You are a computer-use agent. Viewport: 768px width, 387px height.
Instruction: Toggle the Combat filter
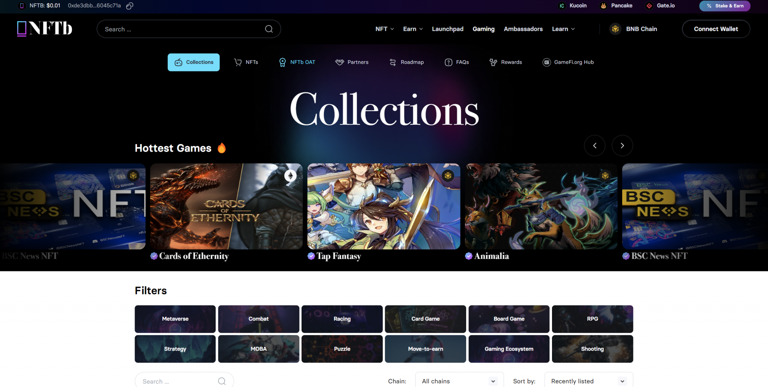[259, 319]
